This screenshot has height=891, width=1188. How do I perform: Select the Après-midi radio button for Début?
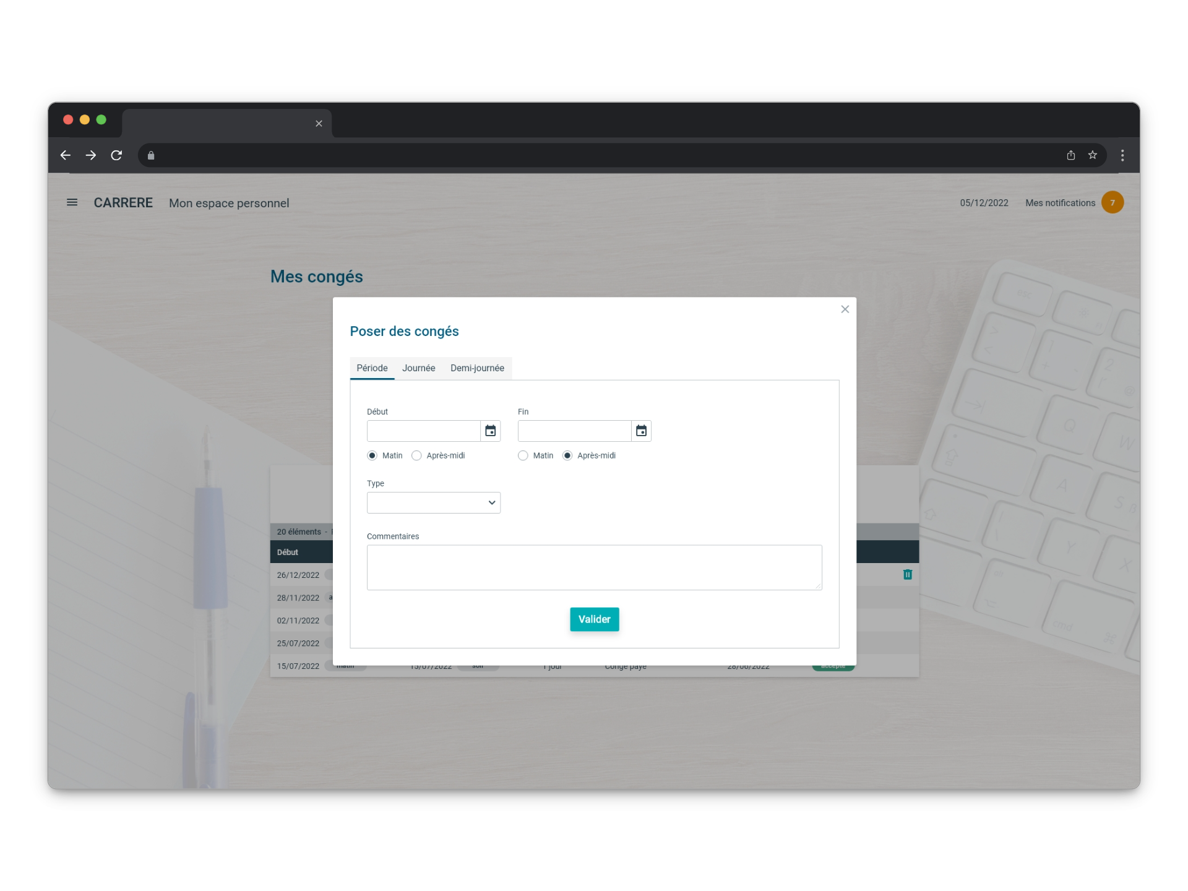(417, 455)
